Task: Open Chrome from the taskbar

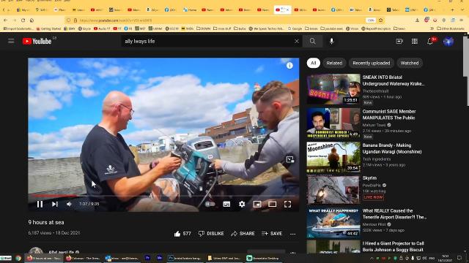Action: pos(18,258)
